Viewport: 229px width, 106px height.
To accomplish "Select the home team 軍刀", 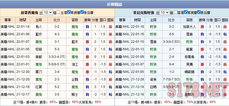I will click(39, 72).
